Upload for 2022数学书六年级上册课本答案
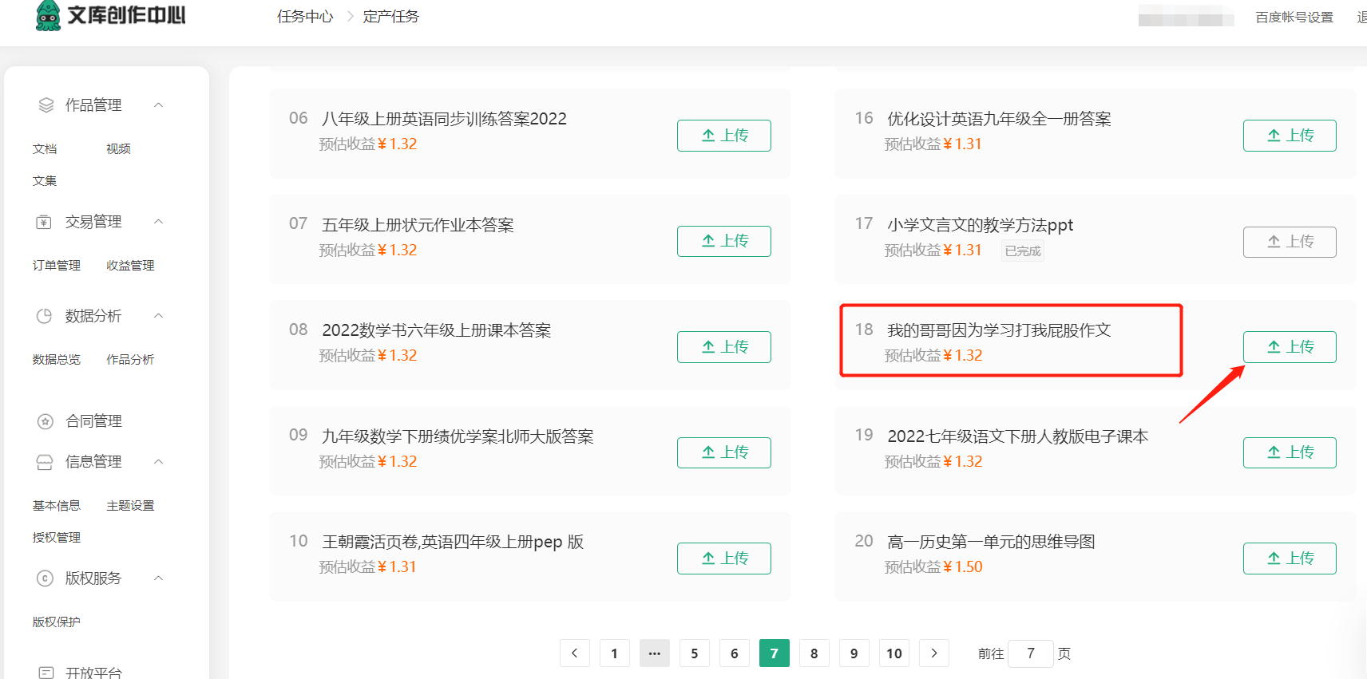This screenshot has width=1367, height=679. (724, 347)
